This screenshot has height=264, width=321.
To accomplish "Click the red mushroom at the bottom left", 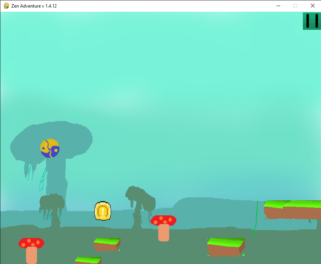I will click(x=31, y=251).
